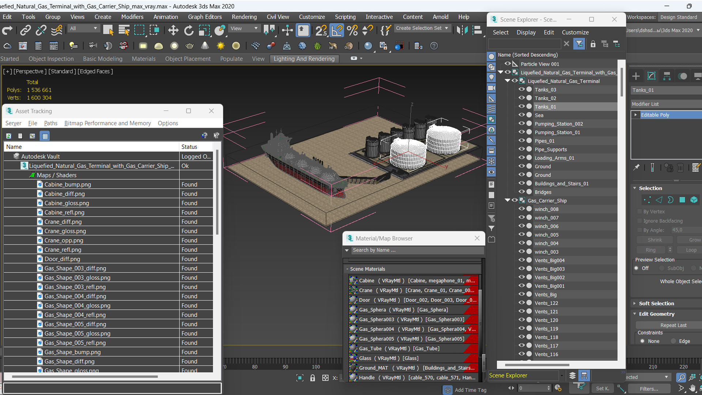Open Scene Explorer Display menu
This screenshot has height=395, width=702.
526,33
